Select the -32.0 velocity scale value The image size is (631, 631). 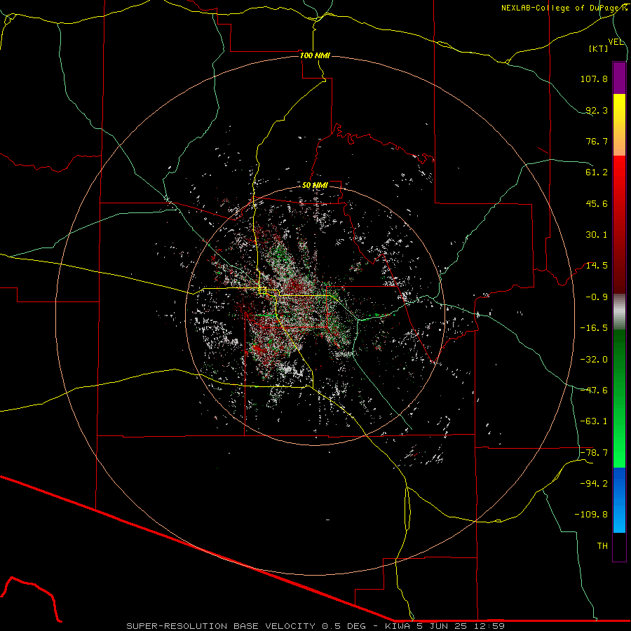[594, 360]
